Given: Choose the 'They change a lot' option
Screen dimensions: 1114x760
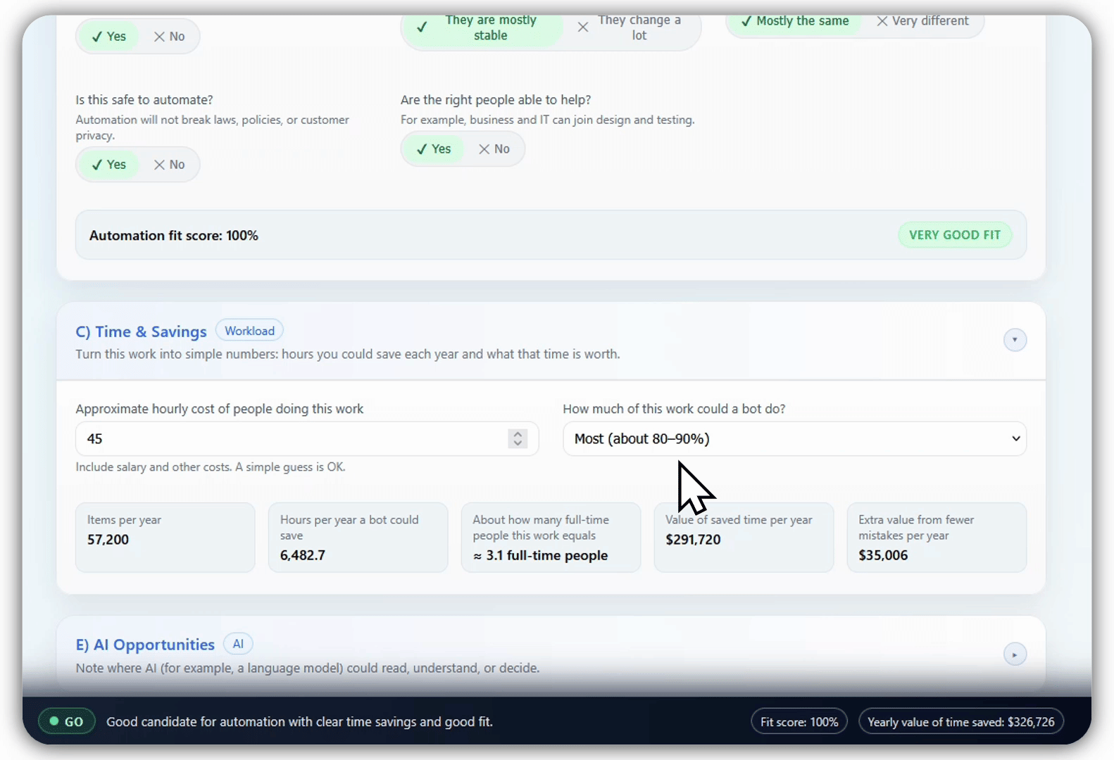Looking at the screenshot, I should [630, 28].
